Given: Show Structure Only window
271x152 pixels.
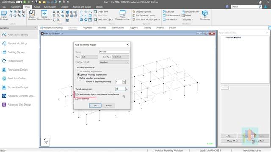Looking at the screenshot, I should point(190,11).
